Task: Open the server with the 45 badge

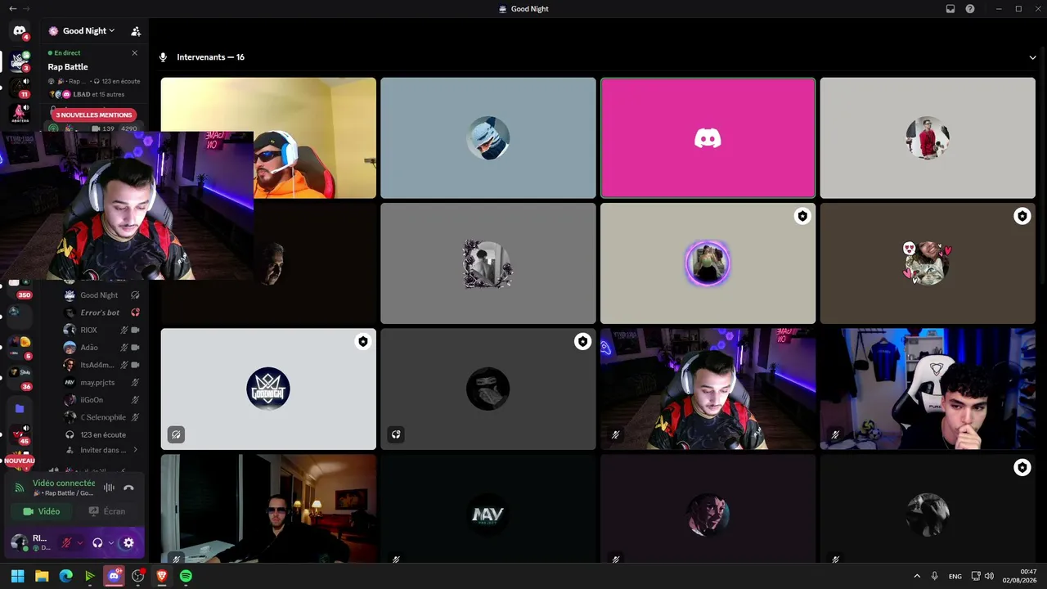Action: tap(19, 434)
